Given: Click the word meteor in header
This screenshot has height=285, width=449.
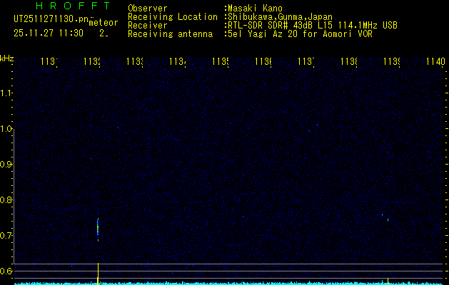Looking at the screenshot, I should [104, 23].
